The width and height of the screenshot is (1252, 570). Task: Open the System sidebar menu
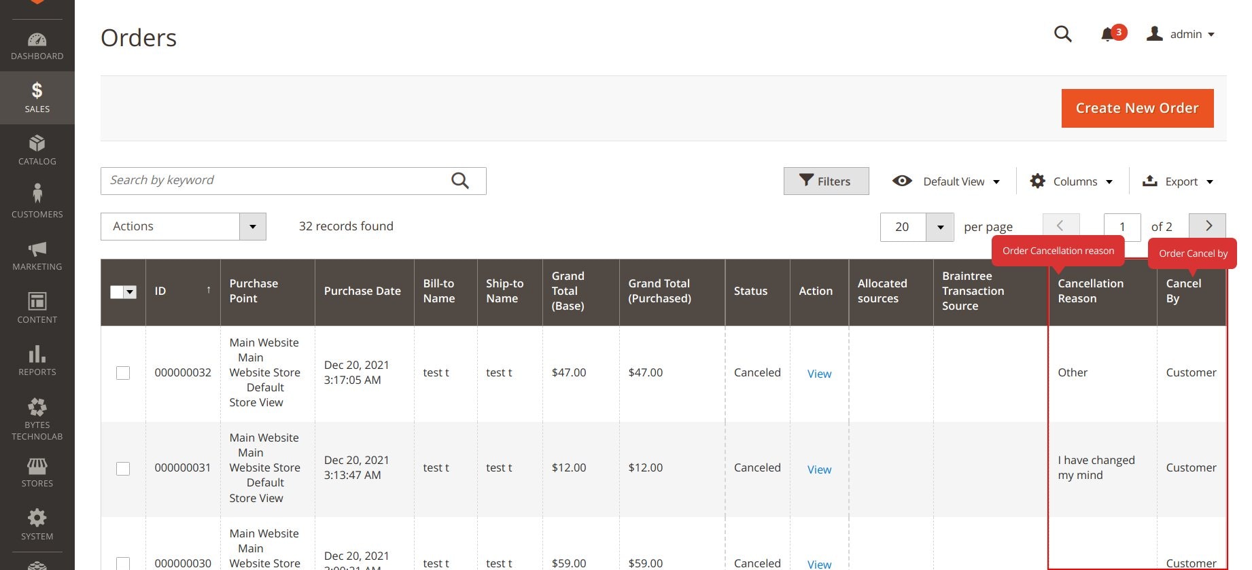pos(37,524)
